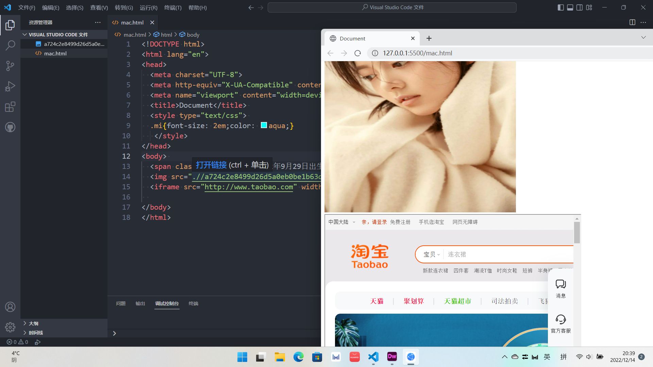
Task: Click the aqua color swatch in CSS
Action: click(x=264, y=125)
